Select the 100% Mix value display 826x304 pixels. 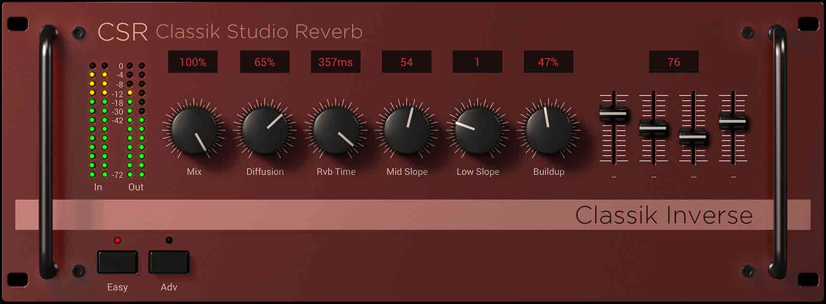click(x=193, y=62)
